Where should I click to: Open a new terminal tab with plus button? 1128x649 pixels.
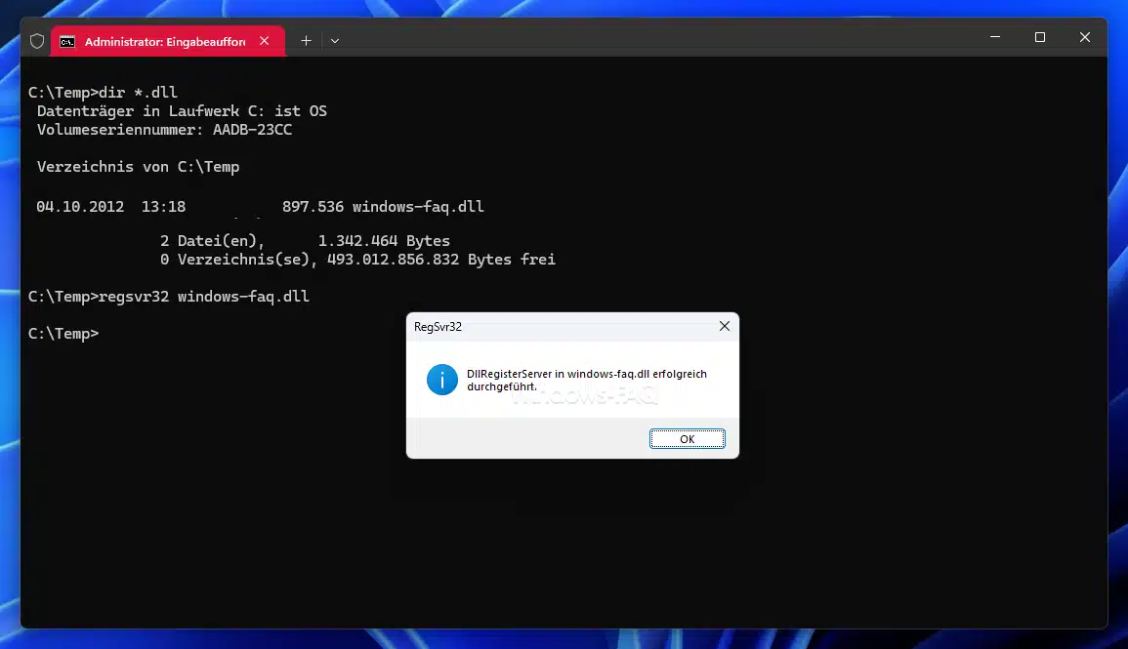(x=306, y=41)
